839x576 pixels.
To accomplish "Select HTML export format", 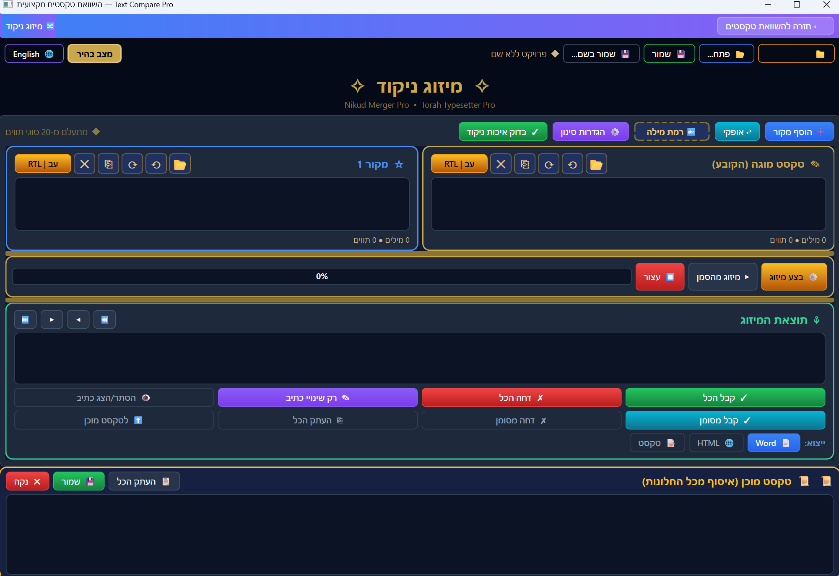I will click(x=715, y=443).
